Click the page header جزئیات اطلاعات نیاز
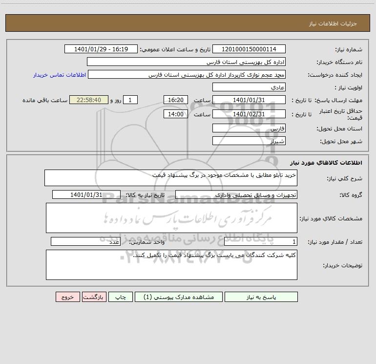 click(x=333, y=23)
